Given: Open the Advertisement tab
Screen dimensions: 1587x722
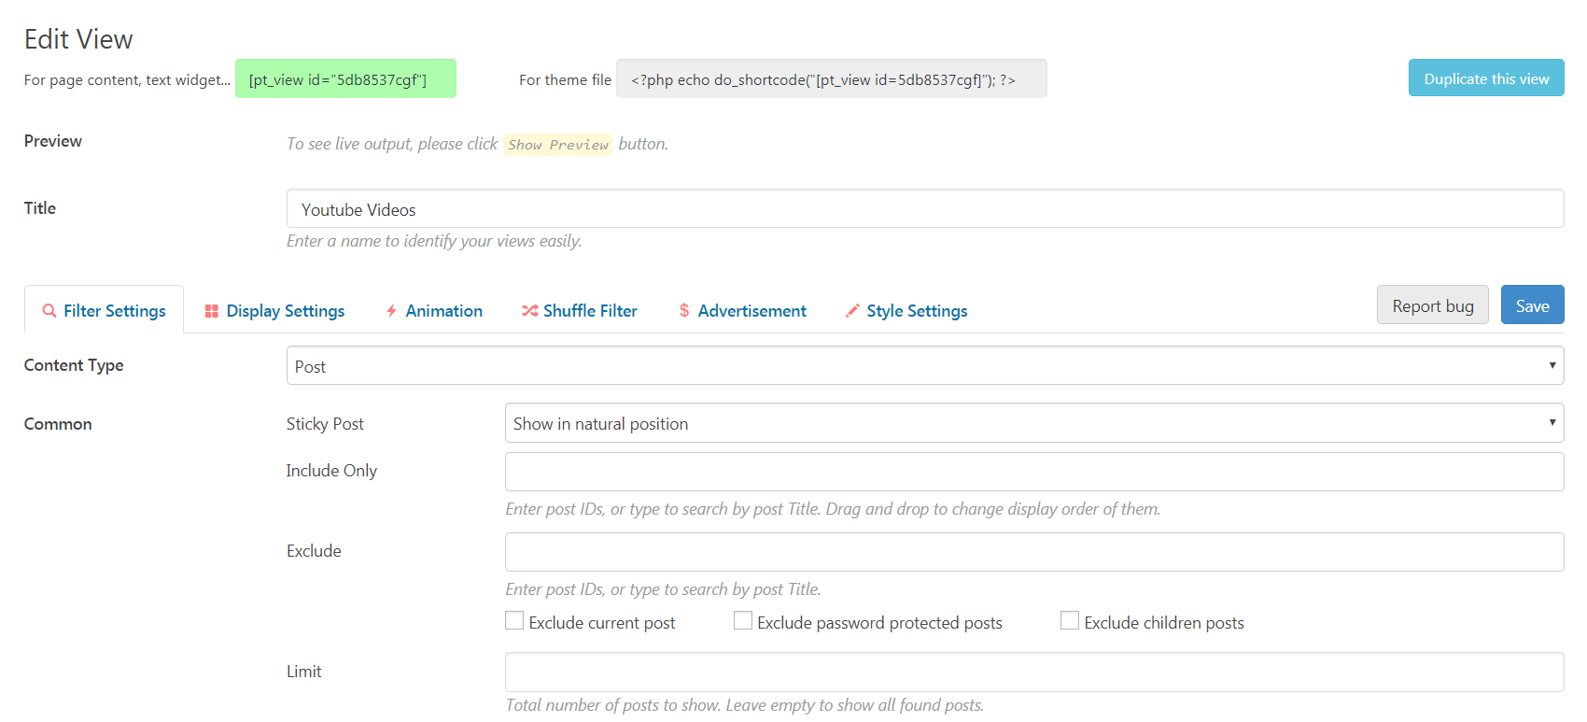Looking at the screenshot, I should point(743,310).
